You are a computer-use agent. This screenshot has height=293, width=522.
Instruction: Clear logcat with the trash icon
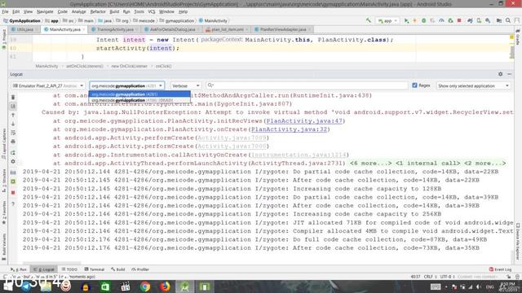[13, 97]
